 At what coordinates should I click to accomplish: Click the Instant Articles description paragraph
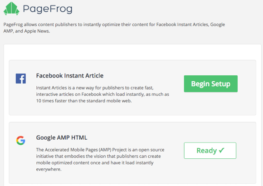[102, 94]
